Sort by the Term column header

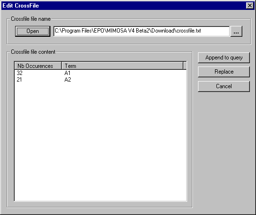click(x=123, y=66)
